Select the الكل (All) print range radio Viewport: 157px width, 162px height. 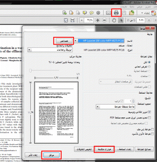pyautogui.click(x=149, y=62)
